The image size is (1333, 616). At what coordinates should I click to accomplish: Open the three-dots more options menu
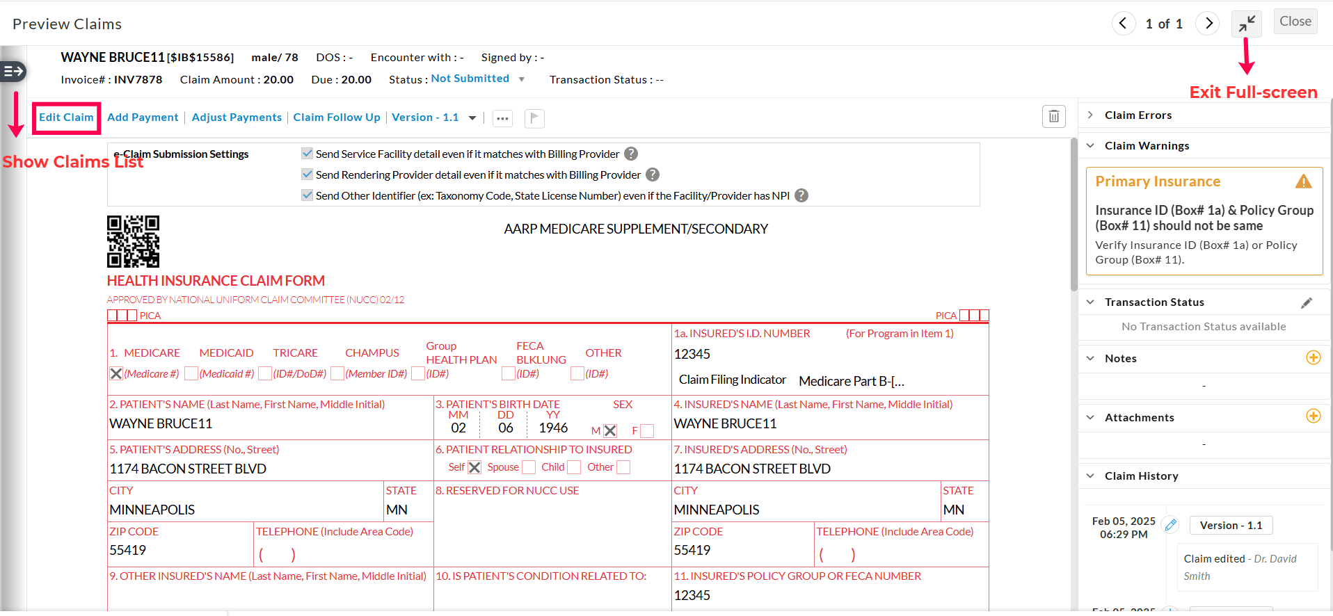(502, 118)
